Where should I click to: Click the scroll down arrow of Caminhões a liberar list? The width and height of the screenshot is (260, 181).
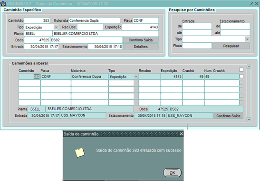(x=249, y=120)
